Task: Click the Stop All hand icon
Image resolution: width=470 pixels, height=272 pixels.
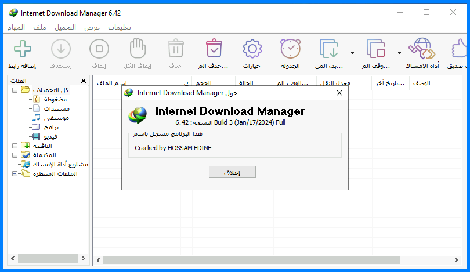Action: (x=138, y=48)
